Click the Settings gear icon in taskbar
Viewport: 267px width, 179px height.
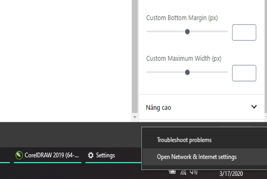(90, 155)
